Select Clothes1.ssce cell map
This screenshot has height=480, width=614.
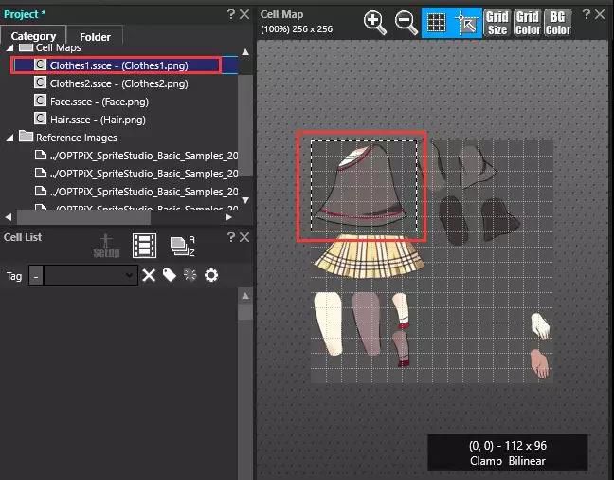(x=118, y=65)
